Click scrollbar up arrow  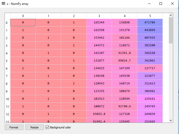point(171,15)
